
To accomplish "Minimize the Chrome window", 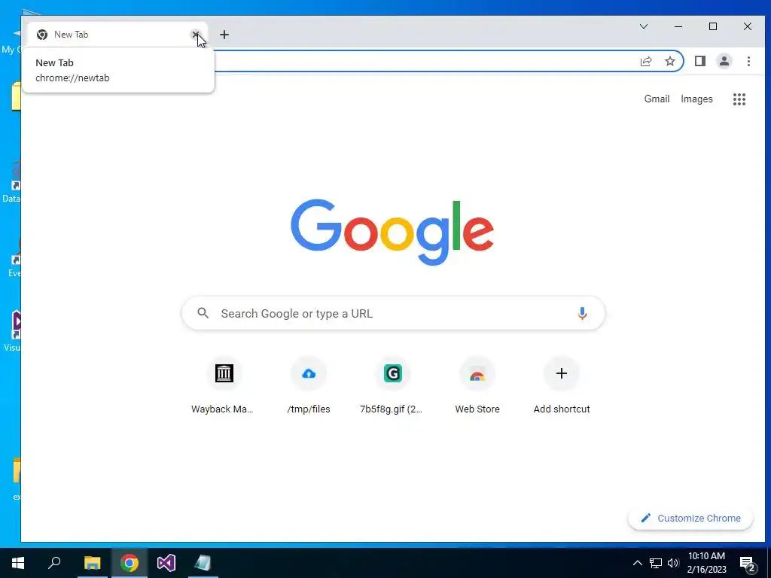I will (678, 26).
